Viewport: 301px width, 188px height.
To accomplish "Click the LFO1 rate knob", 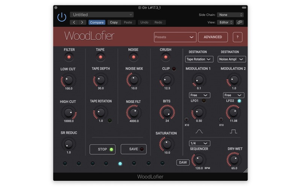I will coord(199,112).
